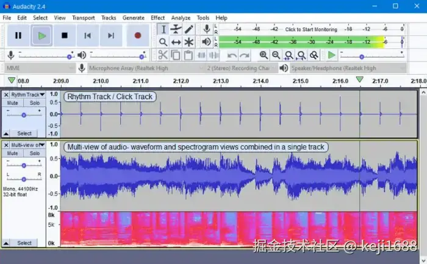This screenshot has height=264, width=427.
Task: Click the Play-at-Speed slider
Action: pos(371,56)
